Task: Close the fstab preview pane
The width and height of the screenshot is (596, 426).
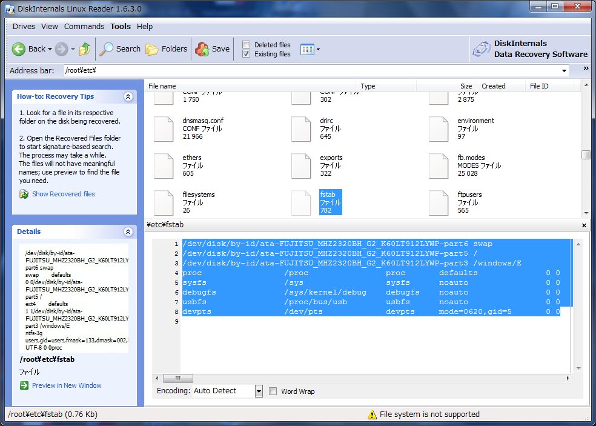Action: [584, 225]
